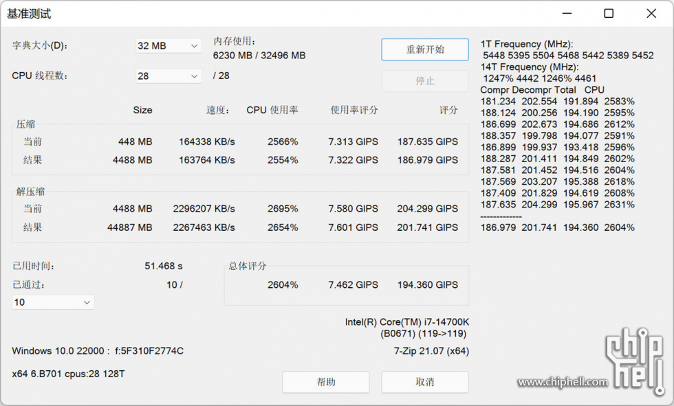Click the 取消 cancel button
The height and width of the screenshot is (406, 674).
(x=425, y=382)
